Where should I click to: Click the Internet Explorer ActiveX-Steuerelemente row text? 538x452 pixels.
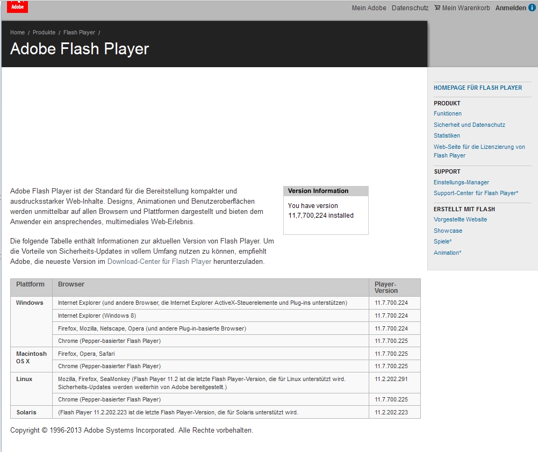(x=203, y=303)
